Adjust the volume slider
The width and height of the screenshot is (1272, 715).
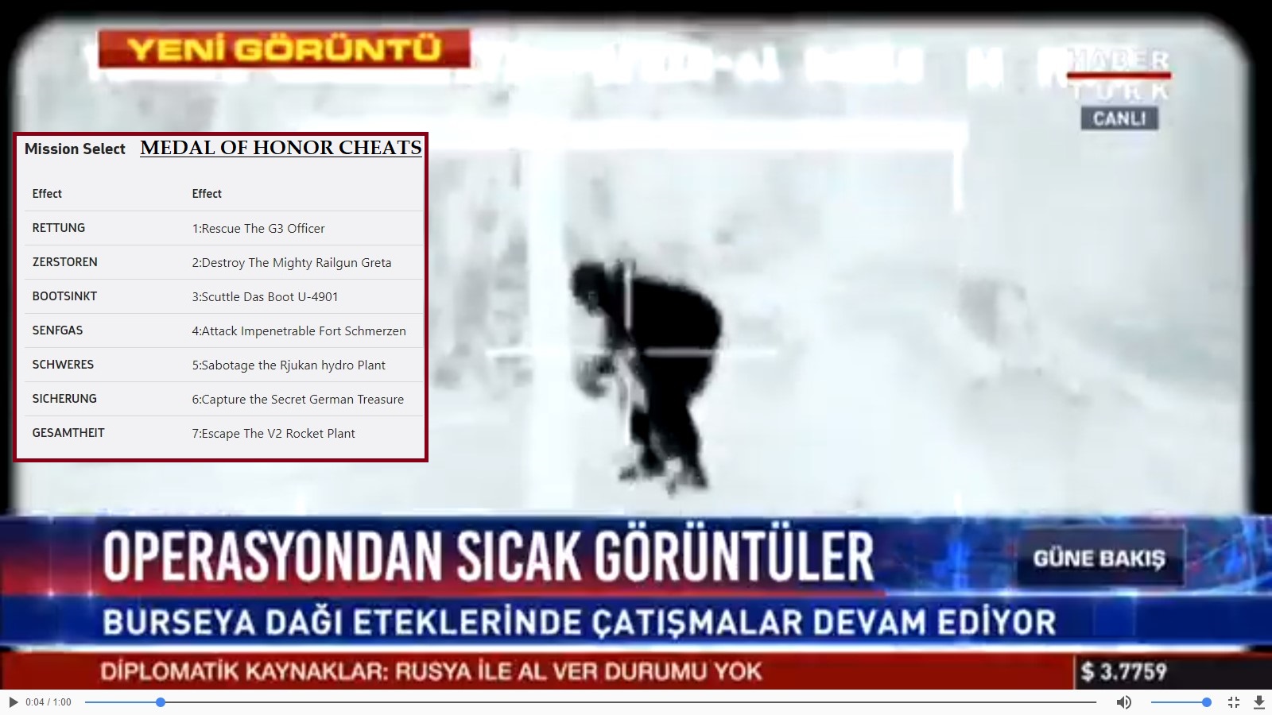1181,702
